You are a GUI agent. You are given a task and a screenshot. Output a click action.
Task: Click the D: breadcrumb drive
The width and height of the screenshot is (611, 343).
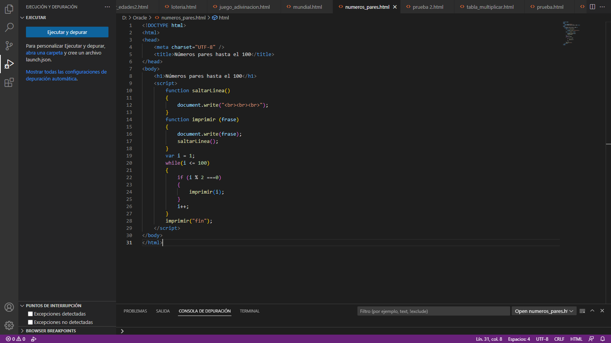[124, 18]
